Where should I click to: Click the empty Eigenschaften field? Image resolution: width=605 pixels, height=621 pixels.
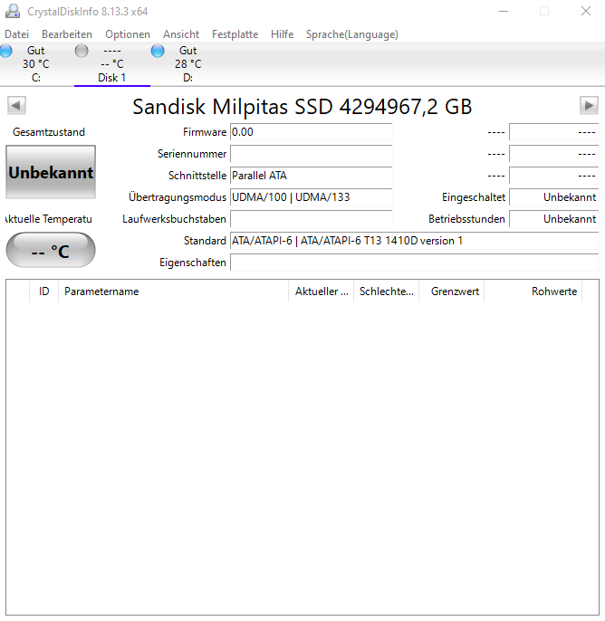click(415, 263)
